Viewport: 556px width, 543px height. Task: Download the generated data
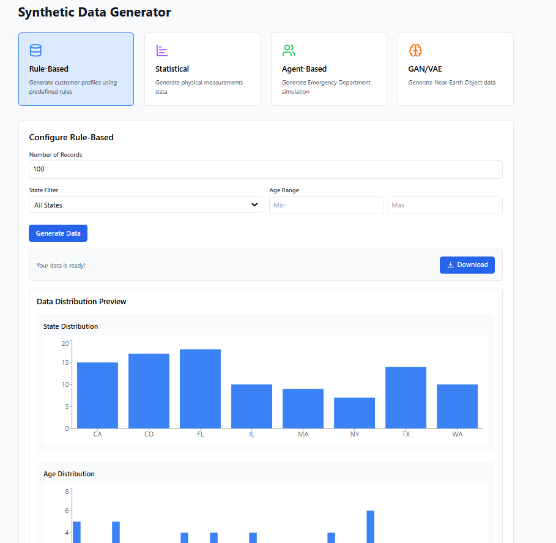coord(467,264)
